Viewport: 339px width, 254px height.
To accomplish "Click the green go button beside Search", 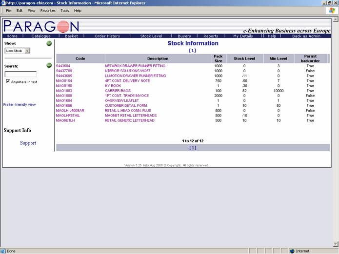I will click(49, 65).
